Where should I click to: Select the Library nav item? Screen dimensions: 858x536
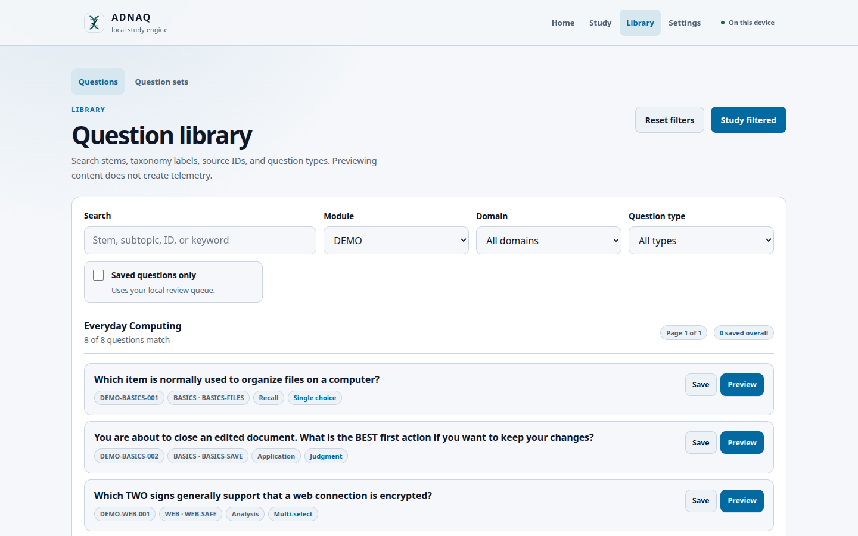point(640,23)
